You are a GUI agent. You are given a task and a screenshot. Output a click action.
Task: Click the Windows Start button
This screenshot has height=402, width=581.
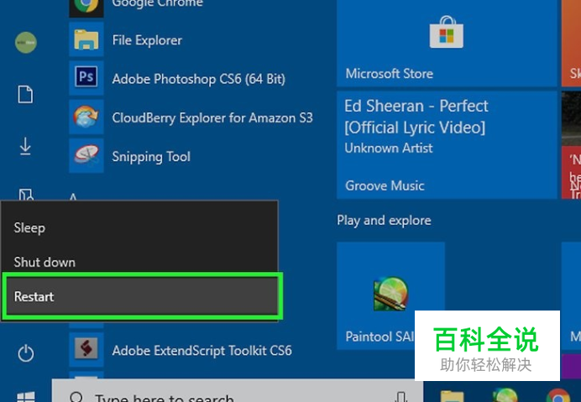point(26,396)
